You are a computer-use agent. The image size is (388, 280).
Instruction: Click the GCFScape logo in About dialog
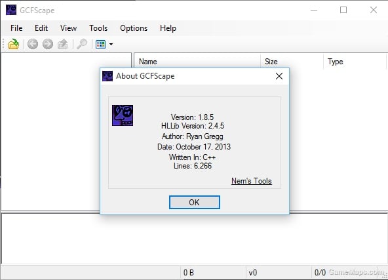click(123, 115)
